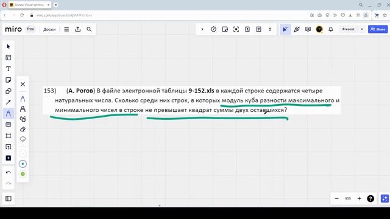390x219 pixels.
Task: Redo the last action
Action: click(x=8, y=184)
